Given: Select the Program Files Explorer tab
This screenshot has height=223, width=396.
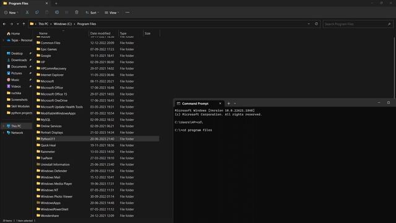Looking at the screenshot, I should point(25,4).
